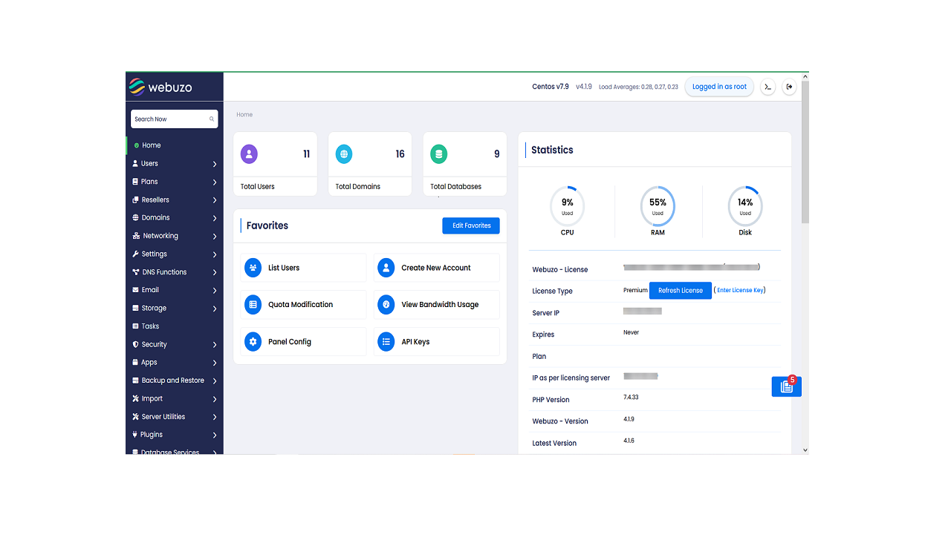Click the Quota Modification icon
Viewport: 951px width, 534px height.
(x=253, y=304)
